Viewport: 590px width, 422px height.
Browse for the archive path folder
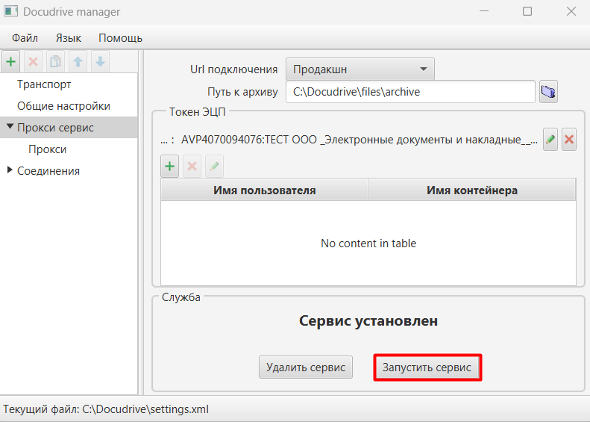click(548, 92)
